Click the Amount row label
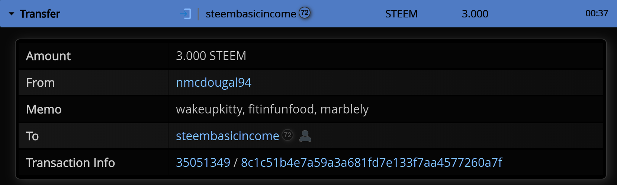The height and width of the screenshot is (185, 617). [x=48, y=56]
